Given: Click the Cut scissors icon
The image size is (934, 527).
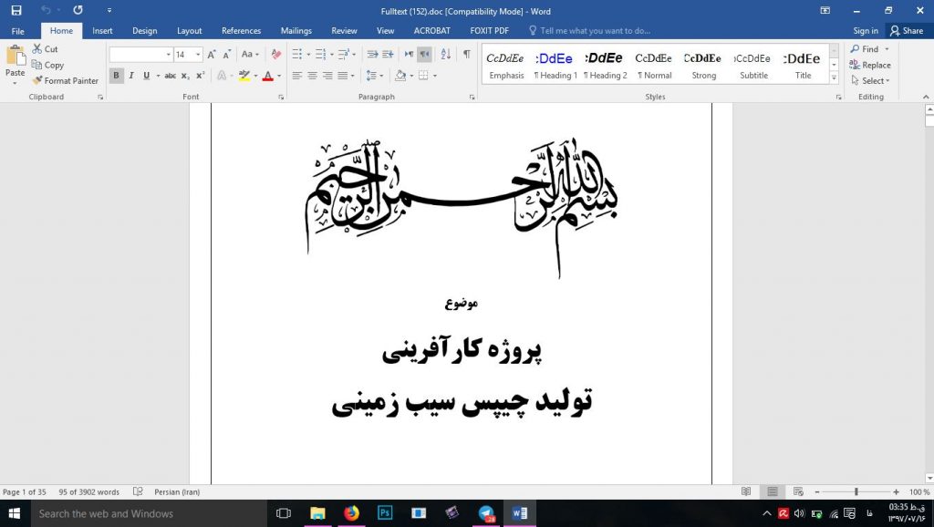Looking at the screenshot, I should tap(37, 49).
